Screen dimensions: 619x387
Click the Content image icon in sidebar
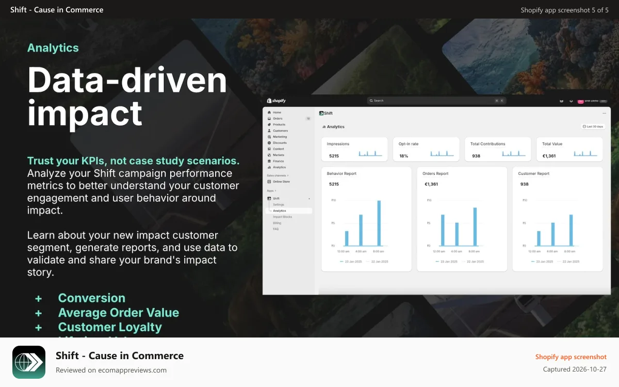pos(269,149)
